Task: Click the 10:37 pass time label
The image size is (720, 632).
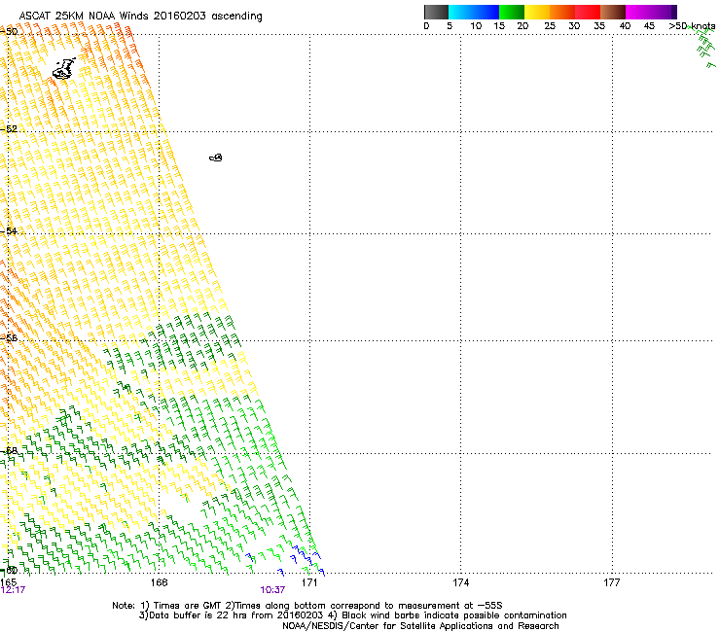Action: point(272,590)
